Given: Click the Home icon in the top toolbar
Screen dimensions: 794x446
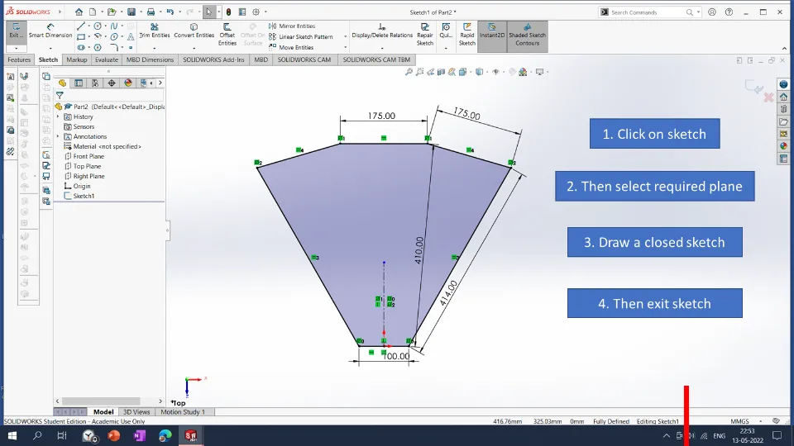Looking at the screenshot, I should click(x=79, y=12).
